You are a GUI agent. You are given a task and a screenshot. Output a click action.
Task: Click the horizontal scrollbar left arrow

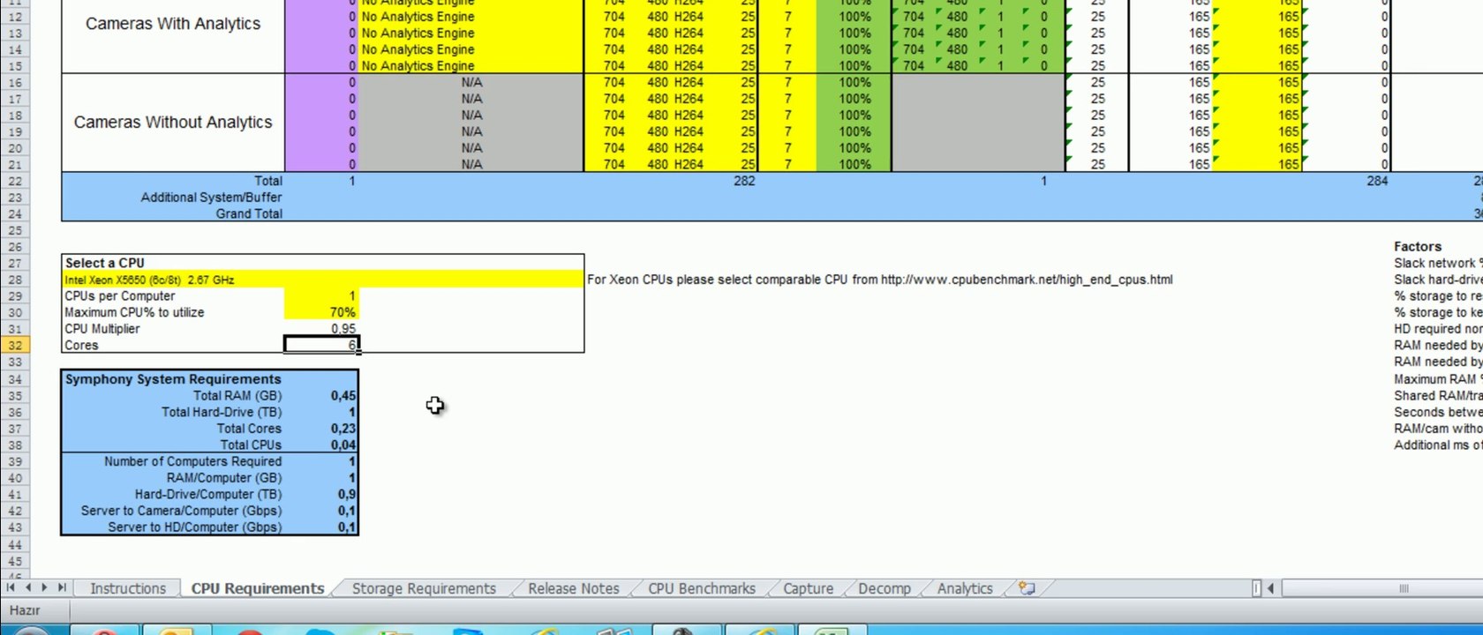click(x=1271, y=588)
